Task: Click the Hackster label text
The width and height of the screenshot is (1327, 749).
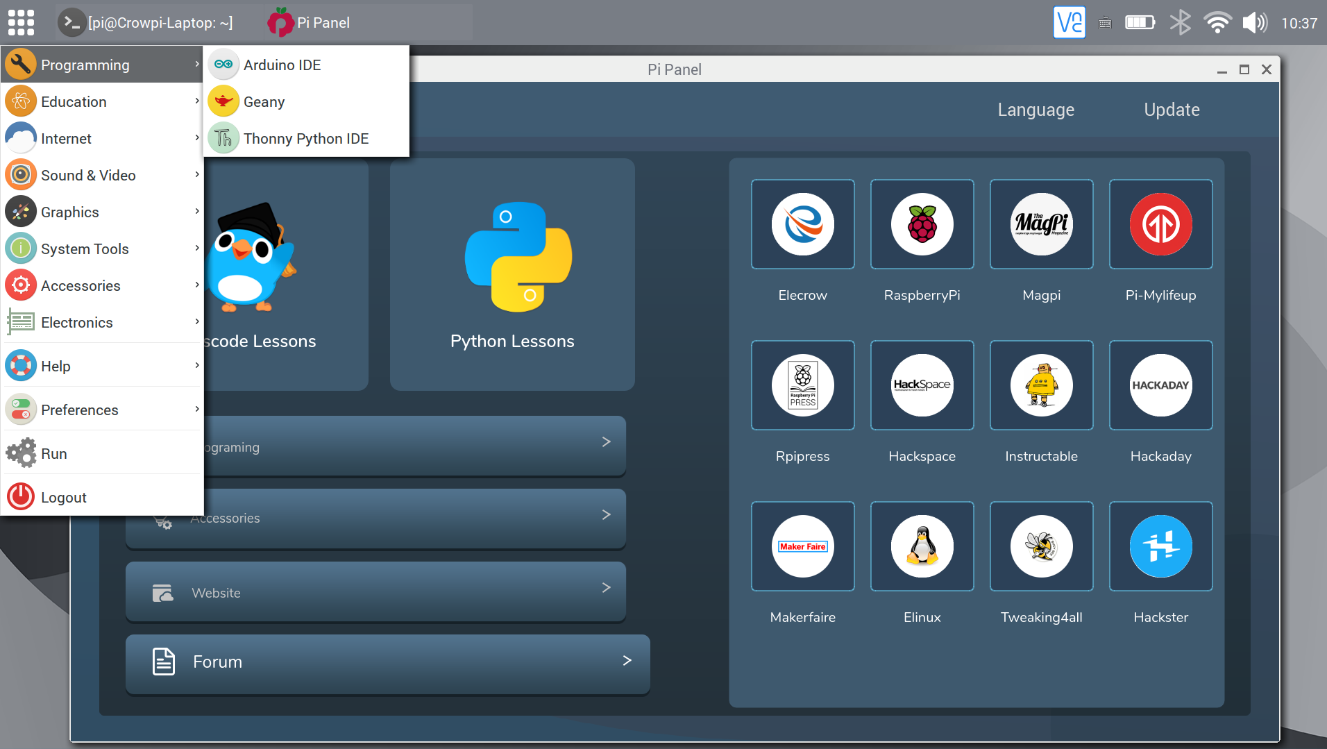Action: coord(1160,617)
